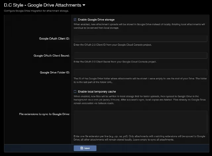Click 'Google OAuth Client ID:' label
212x156 pixels.
(54, 39)
